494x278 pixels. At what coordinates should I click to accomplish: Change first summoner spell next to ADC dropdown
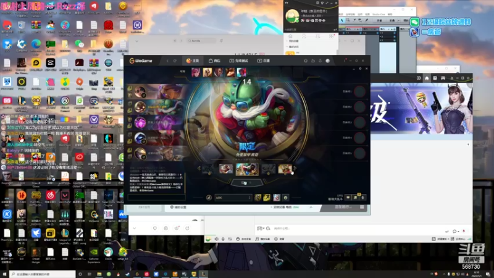click(257, 198)
